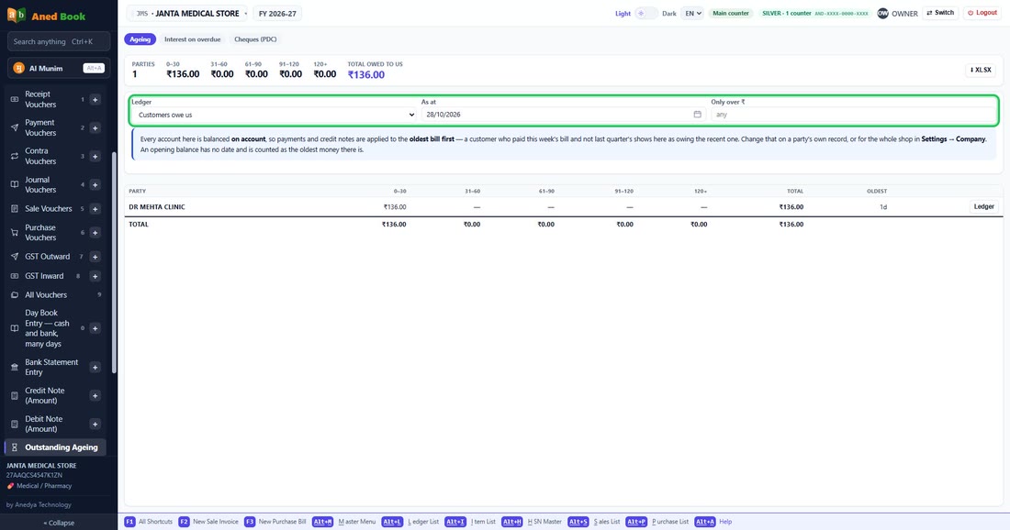Add new Sale Voucher with plus icon

point(95,209)
